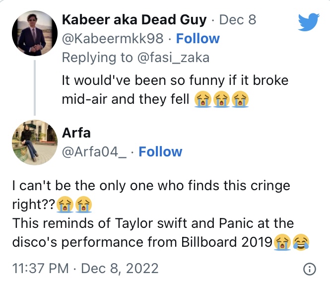
Task: Follow the @Arfa04_ account
Action: pos(160,151)
